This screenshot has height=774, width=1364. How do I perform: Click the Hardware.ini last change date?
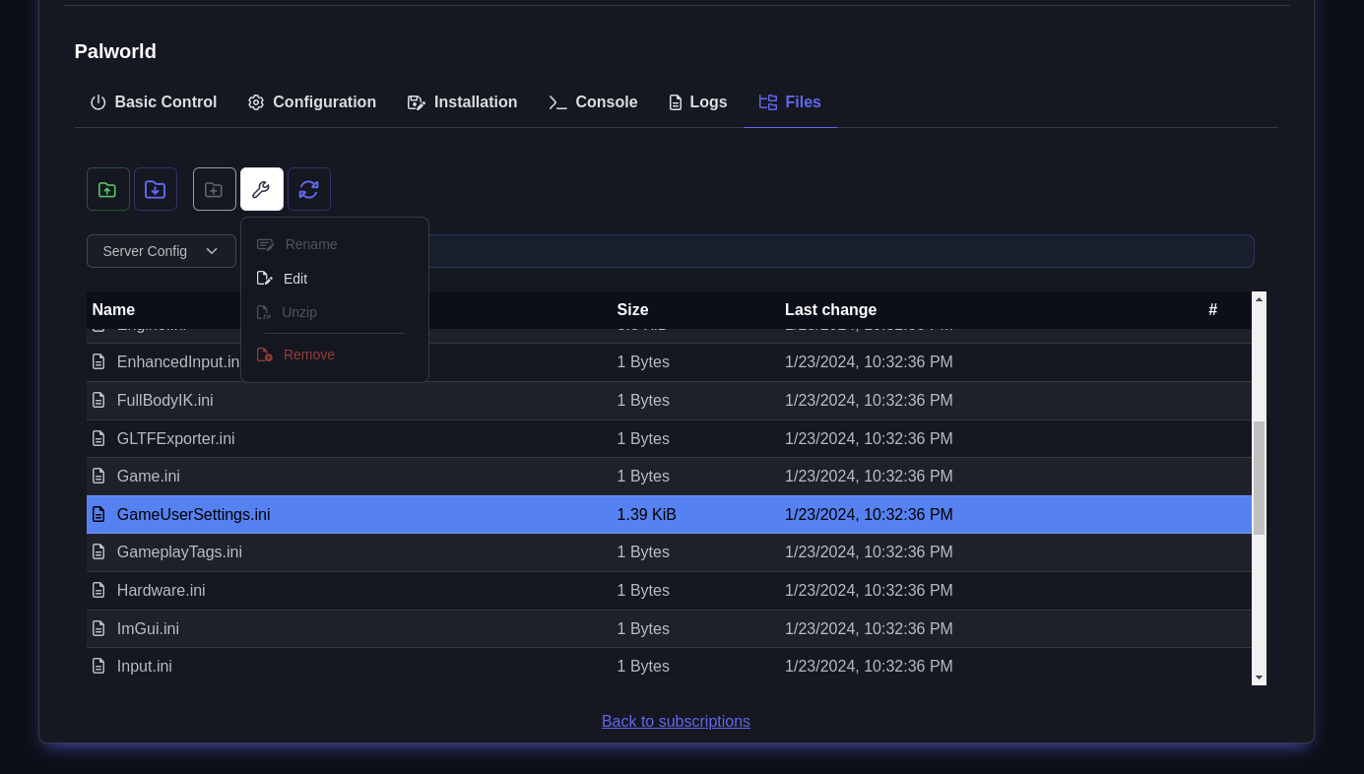869,590
